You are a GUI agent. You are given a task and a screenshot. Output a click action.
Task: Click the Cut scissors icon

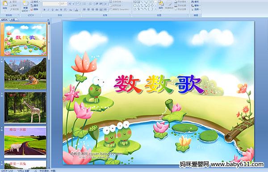11,2
